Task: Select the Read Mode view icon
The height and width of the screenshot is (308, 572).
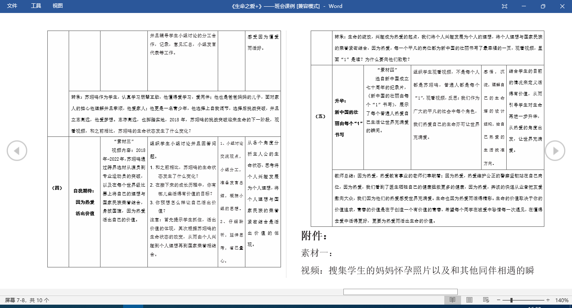Action: [453, 300]
